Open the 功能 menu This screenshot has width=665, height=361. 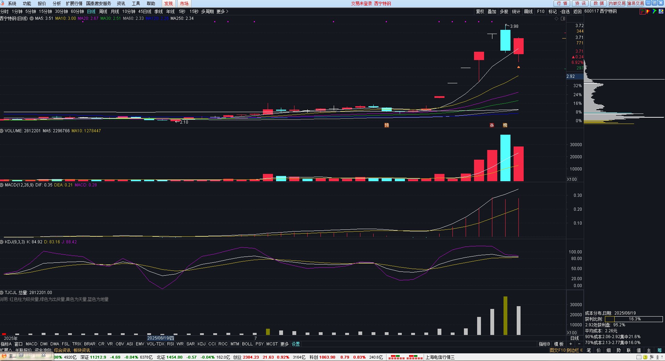click(x=27, y=3)
